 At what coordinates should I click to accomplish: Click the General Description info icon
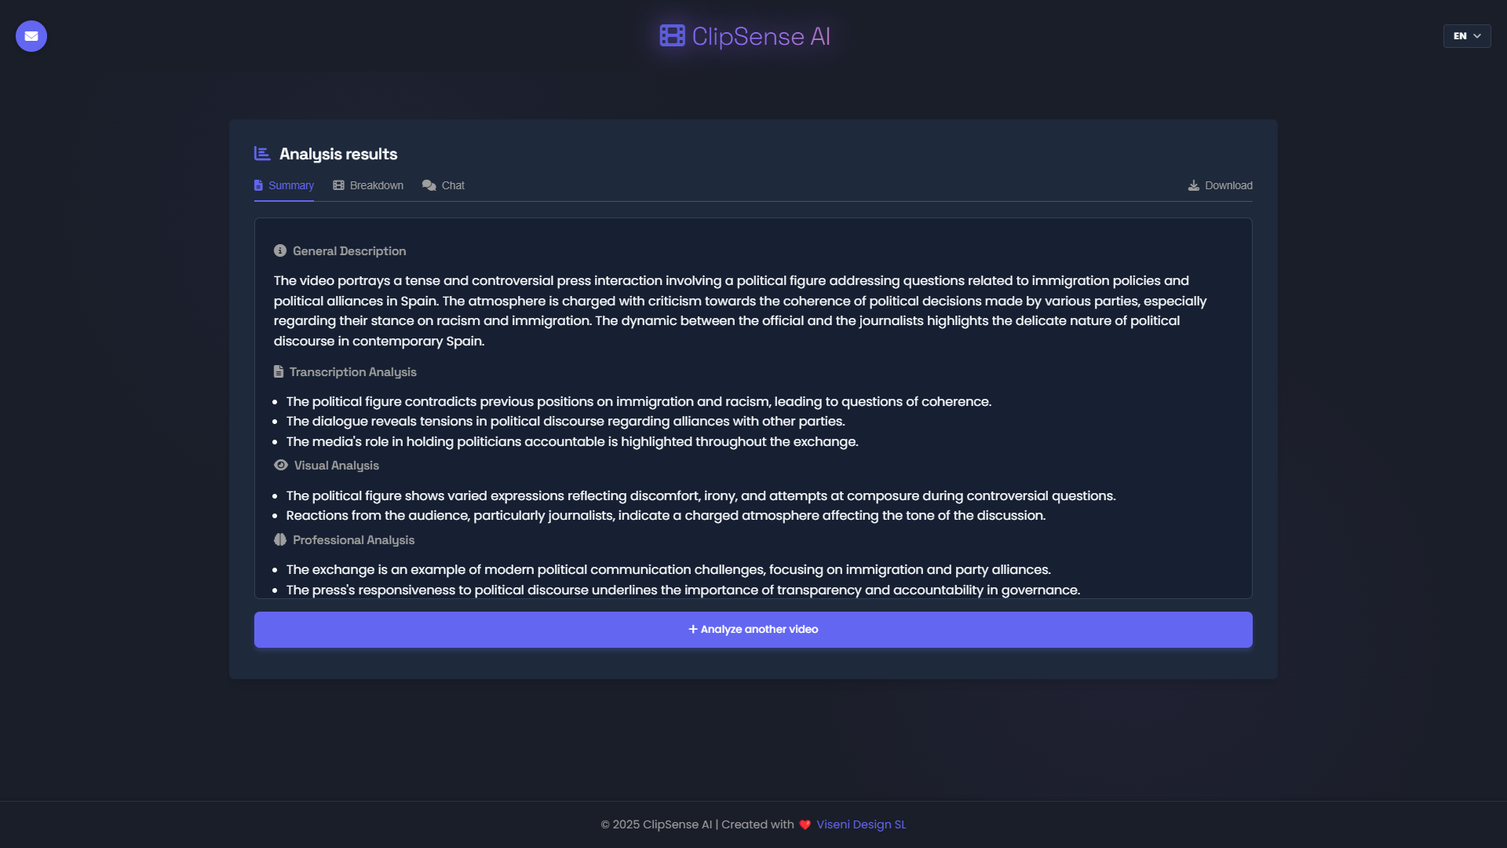point(280,251)
